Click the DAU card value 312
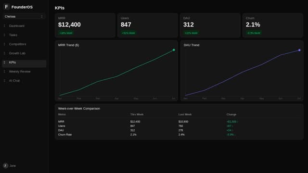This screenshot has width=308, height=173. coord(188,25)
